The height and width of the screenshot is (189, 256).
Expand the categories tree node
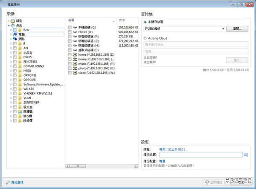click(9, 21)
